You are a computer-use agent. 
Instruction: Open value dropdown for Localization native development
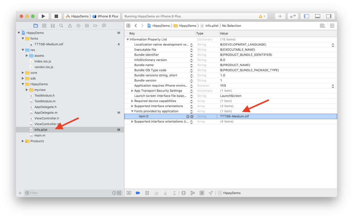tap(333, 45)
